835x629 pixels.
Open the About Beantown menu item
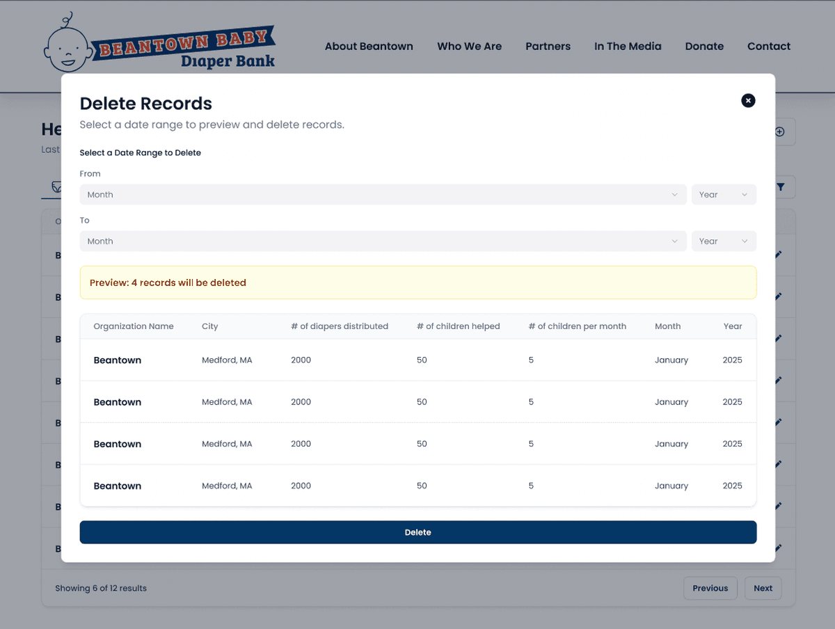(x=369, y=47)
